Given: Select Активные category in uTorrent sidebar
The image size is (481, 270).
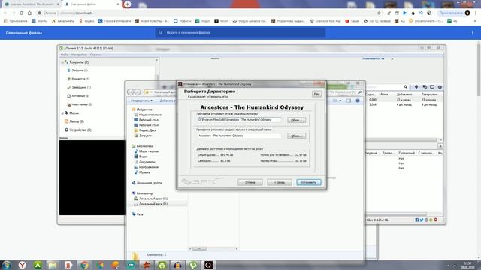Looking at the screenshot, I should coord(78,96).
